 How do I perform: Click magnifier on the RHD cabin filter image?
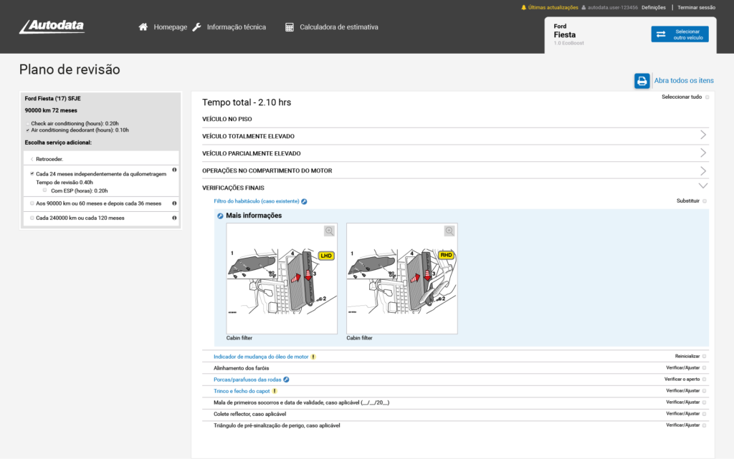pos(449,231)
